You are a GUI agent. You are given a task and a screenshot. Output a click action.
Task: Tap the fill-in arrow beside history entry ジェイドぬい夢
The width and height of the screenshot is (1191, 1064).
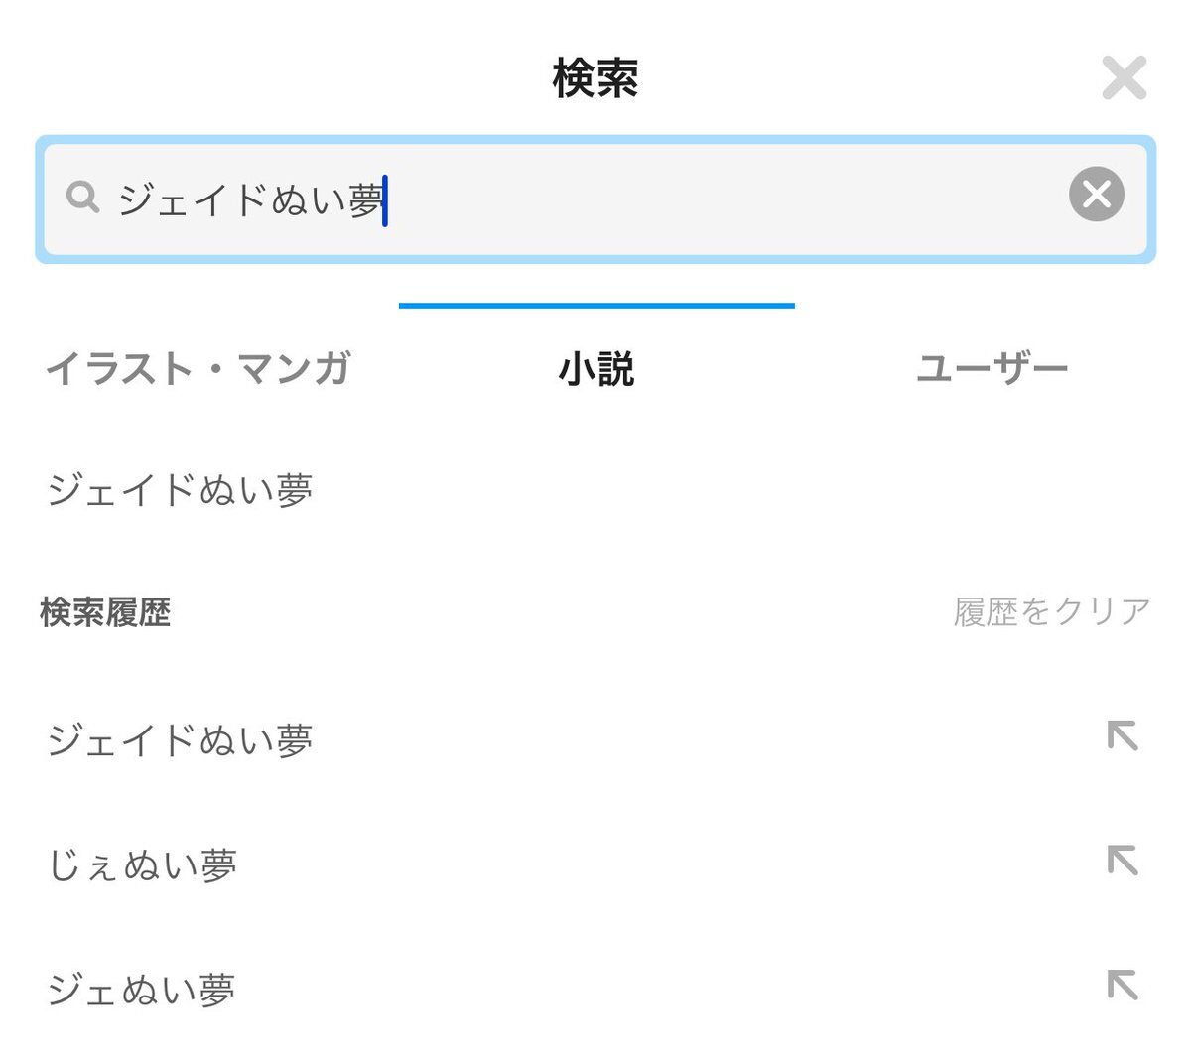[x=1123, y=736]
